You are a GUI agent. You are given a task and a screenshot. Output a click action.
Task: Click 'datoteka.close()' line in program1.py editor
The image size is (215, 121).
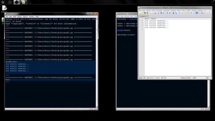126,35
